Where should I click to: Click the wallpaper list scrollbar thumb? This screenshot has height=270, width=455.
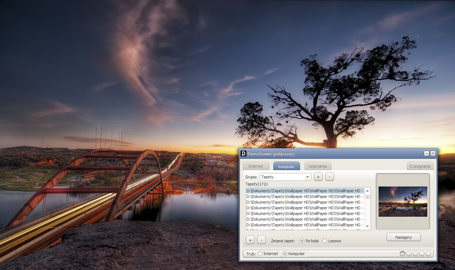[x=368, y=196]
